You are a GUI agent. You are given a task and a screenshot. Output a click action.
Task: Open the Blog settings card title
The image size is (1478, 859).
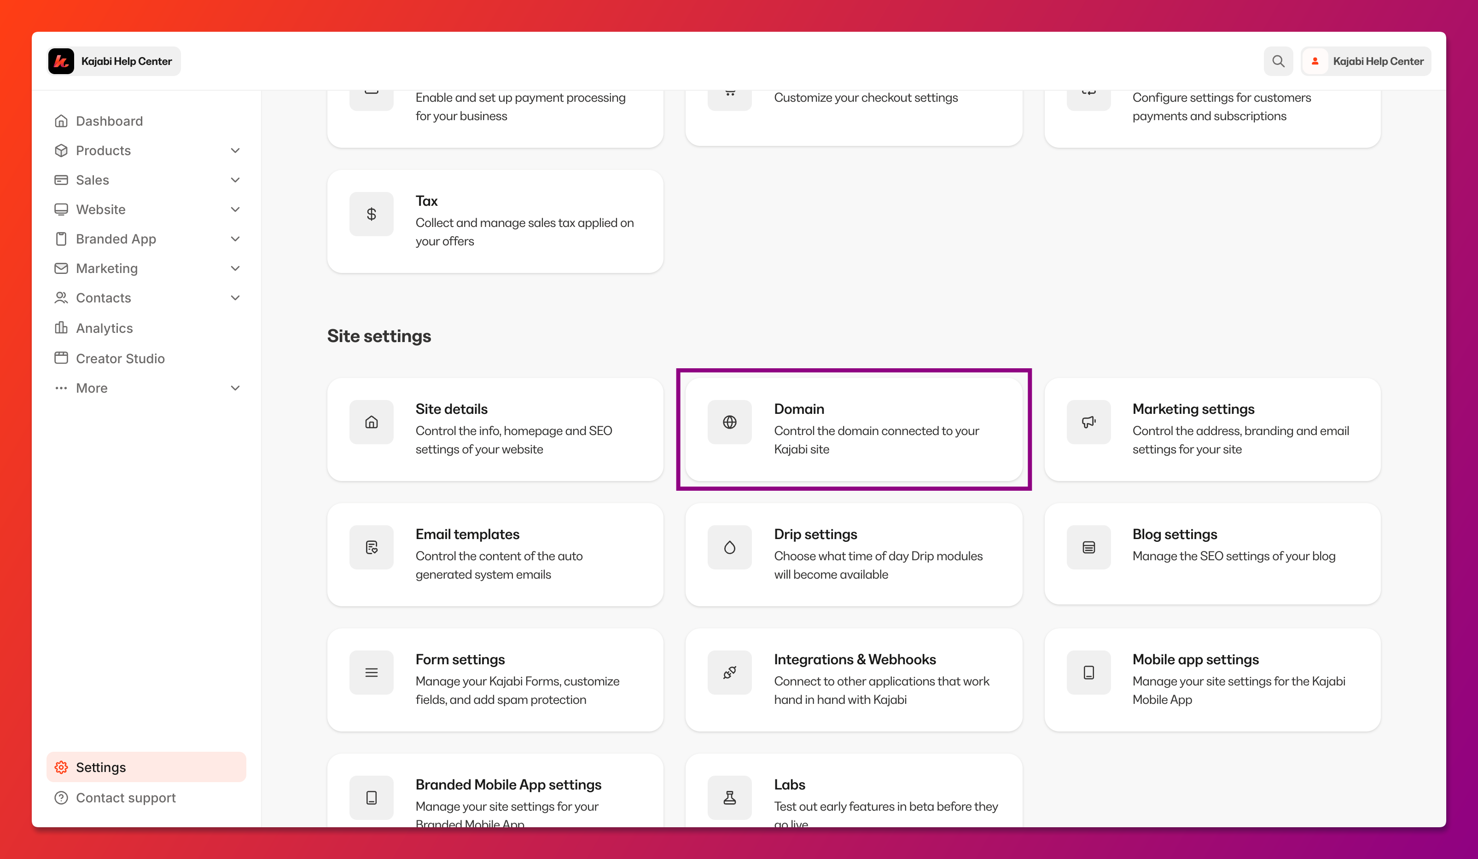click(1174, 534)
